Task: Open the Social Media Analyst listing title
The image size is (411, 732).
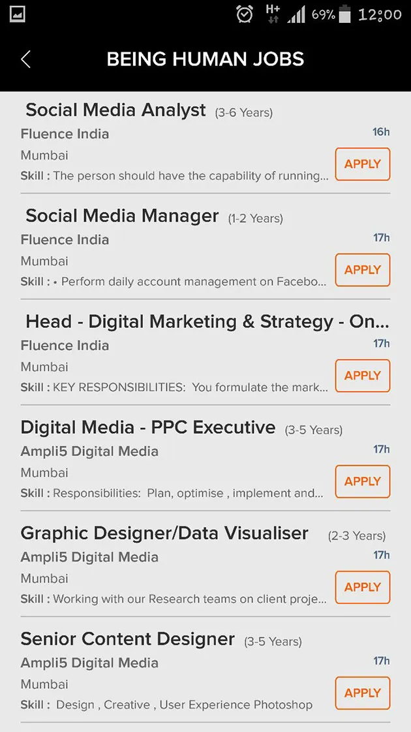Action: (x=115, y=110)
